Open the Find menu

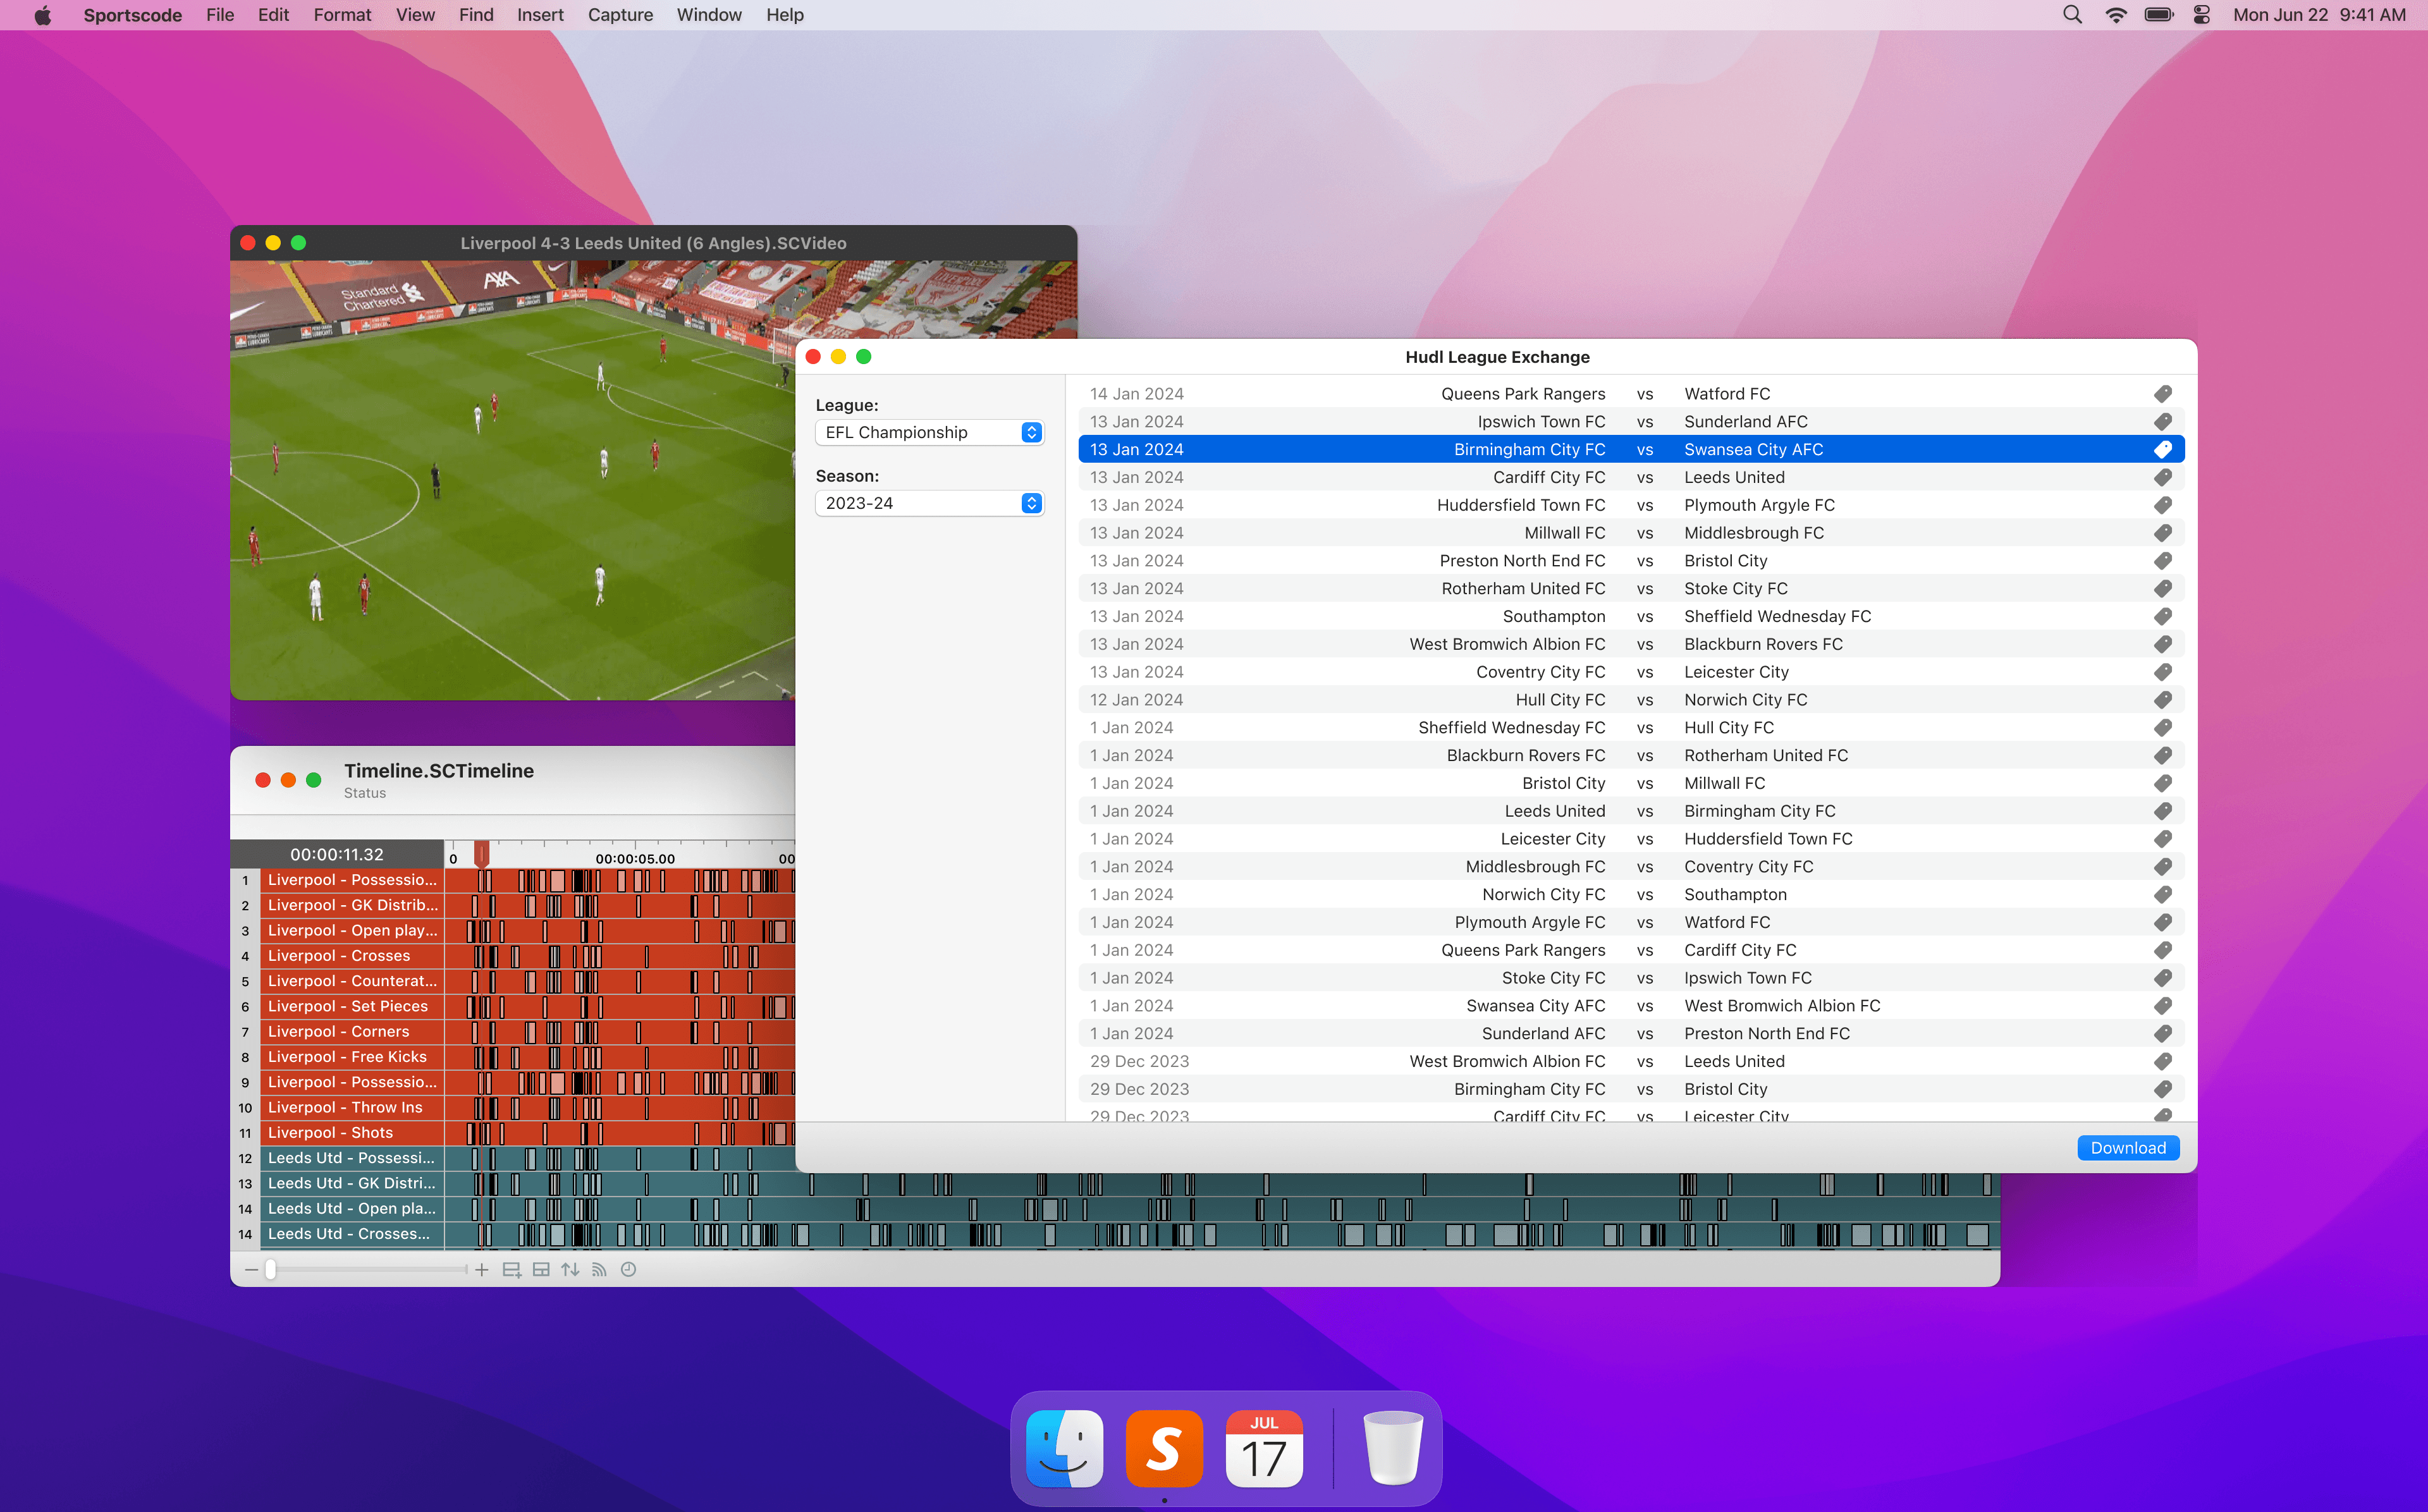pos(476,15)
